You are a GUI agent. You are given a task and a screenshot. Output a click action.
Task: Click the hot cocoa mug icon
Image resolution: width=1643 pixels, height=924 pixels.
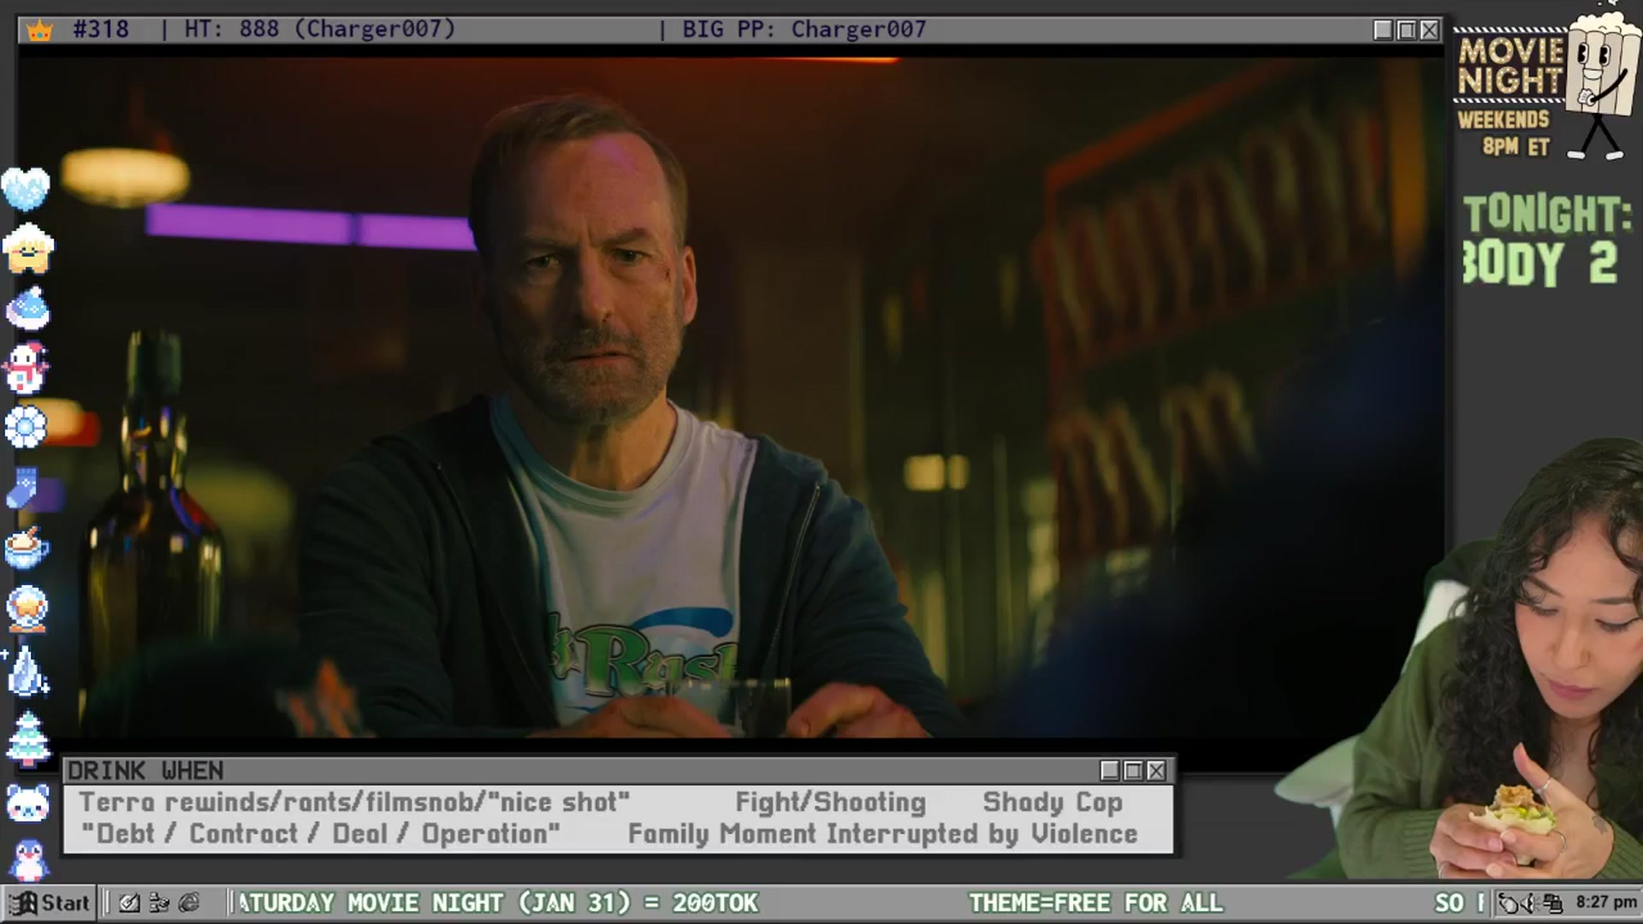(27, 548)
